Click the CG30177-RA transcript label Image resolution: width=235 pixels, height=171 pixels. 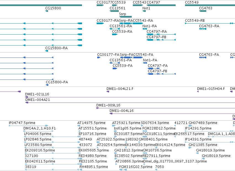(108, 20)
